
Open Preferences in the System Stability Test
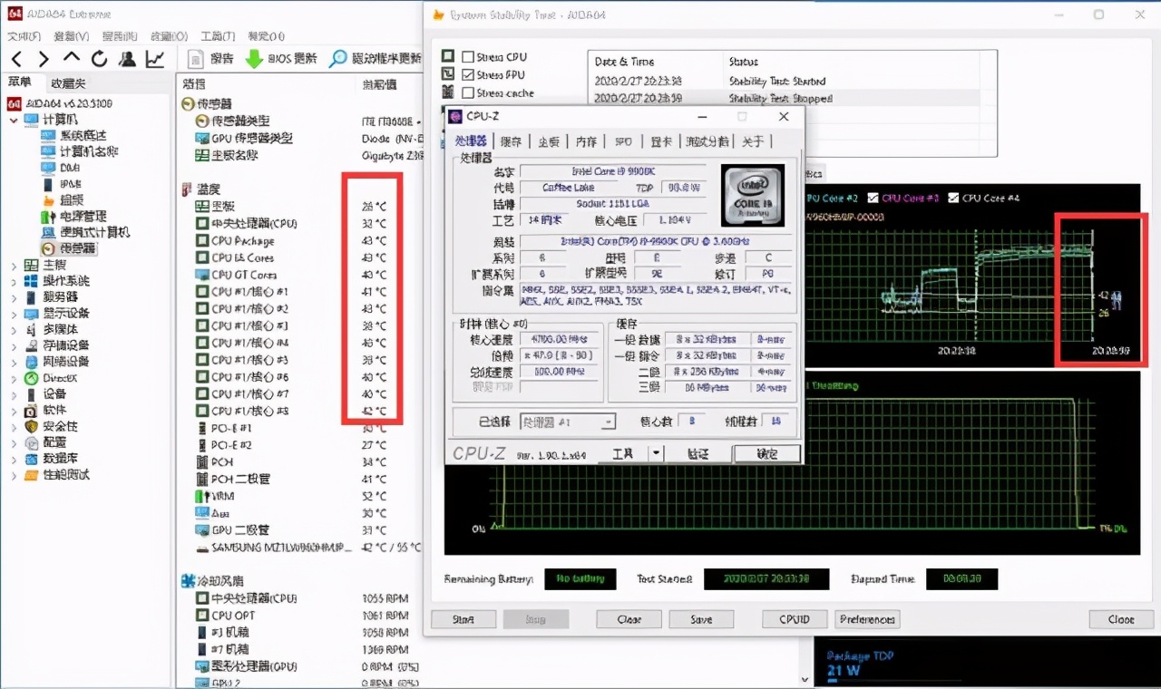[x=867, y=620]
